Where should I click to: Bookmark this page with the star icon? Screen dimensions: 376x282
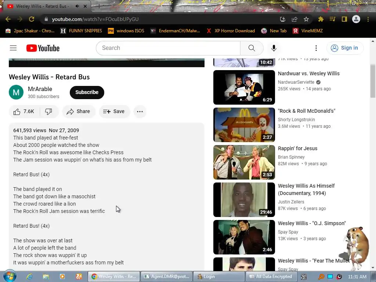tap(306, 19)
